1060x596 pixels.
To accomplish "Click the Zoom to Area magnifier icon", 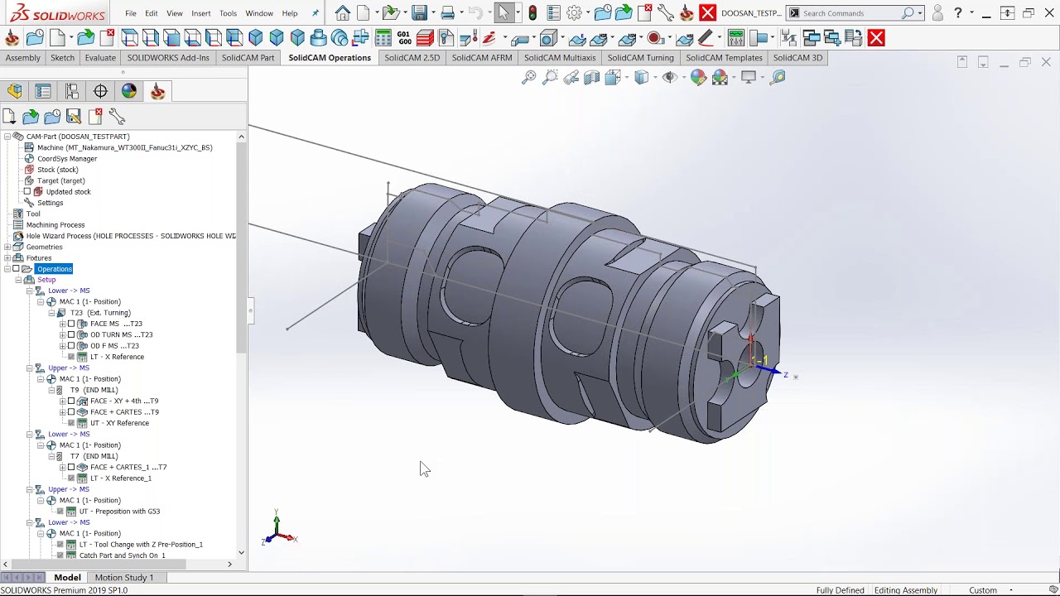I will coord(550,77).
